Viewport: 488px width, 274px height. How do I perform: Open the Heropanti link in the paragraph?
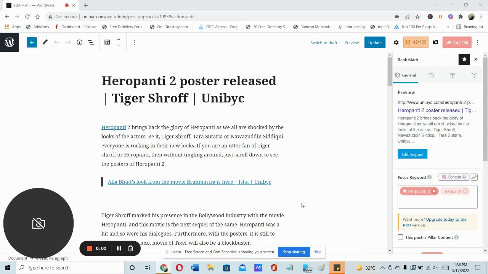coord(114,127)
